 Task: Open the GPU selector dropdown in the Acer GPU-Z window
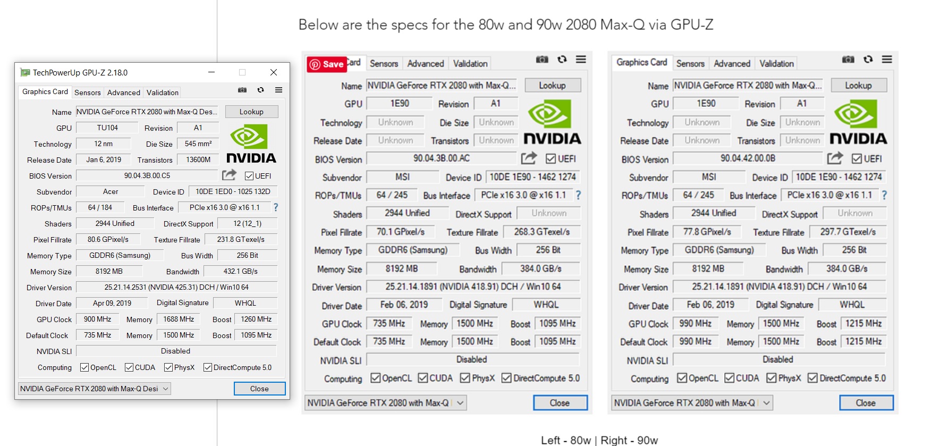point(95,389)
